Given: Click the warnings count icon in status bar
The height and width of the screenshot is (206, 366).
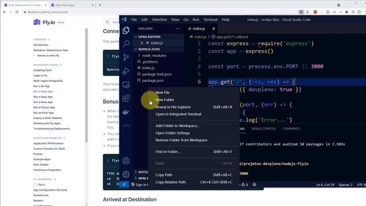Looking at the screenshot, I should pyautogui.click(x=245, y=184).
